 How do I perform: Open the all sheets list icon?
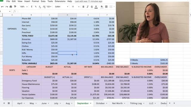pyautogui.click(x=9, y=103)
